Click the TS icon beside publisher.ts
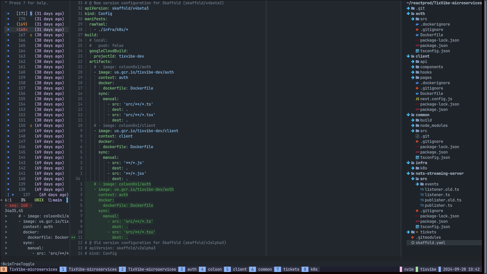The height and width of the screenshot is (274, 487). (x=422, y=205)
